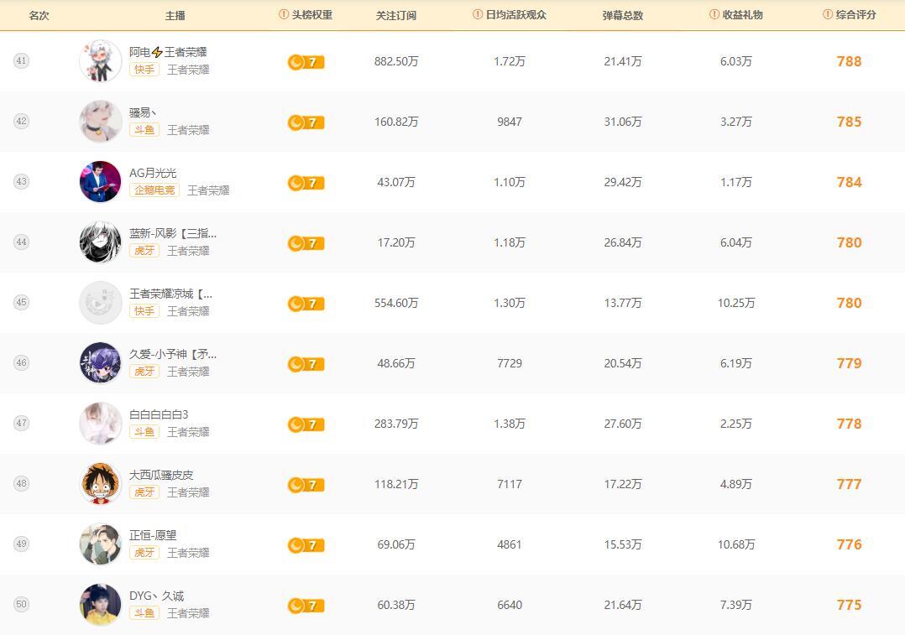
Task: Open streamer 骚易、 profile link
Action: click(x=143, y=112)
